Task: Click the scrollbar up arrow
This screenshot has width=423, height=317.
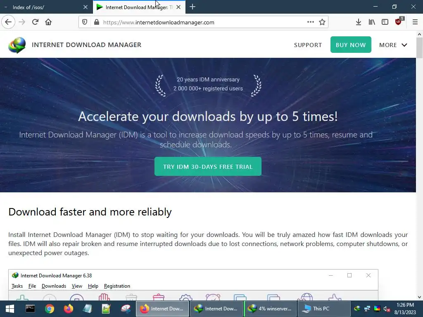Action: [x=419, y=34]
